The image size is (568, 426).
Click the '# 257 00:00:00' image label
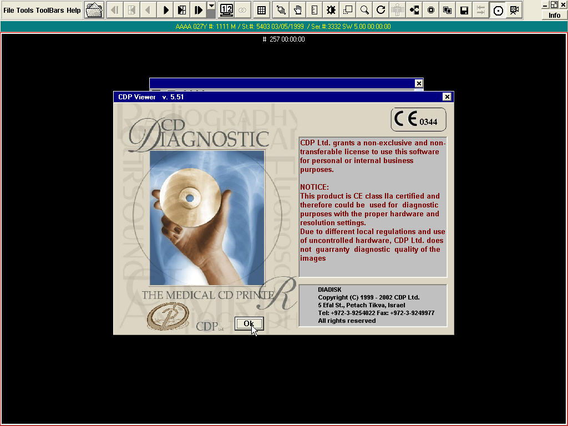[x=283, y=39]
